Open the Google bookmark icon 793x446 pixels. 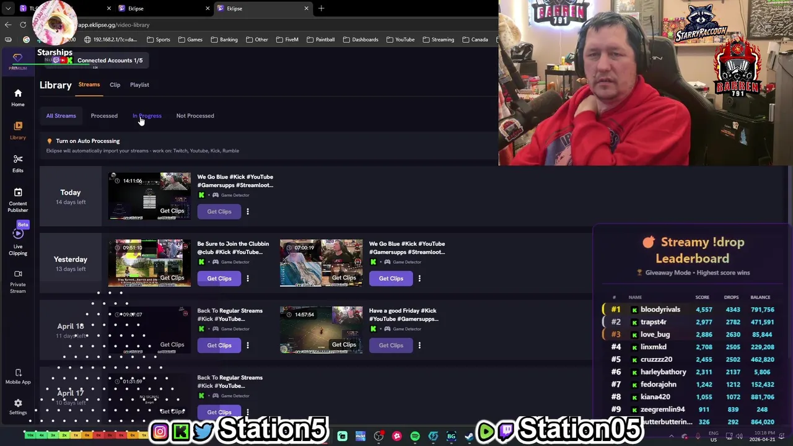coord(26,40)
